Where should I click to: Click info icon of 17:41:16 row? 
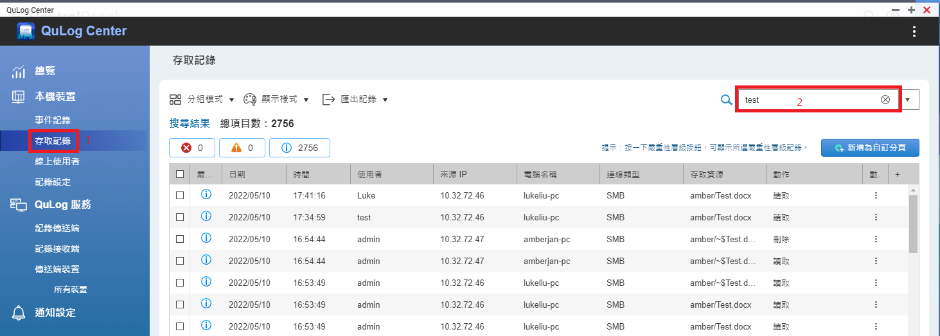[x=206, y=195]
